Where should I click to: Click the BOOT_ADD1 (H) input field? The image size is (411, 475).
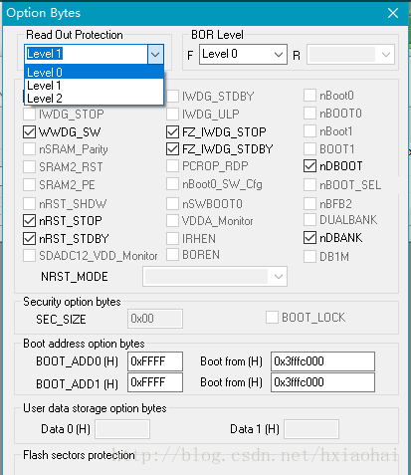click(x=155, y=382)
